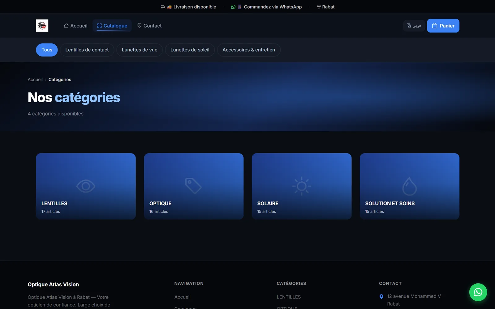
Task: Click the Accueil breadcrumb link
Action: click(35, 79)
